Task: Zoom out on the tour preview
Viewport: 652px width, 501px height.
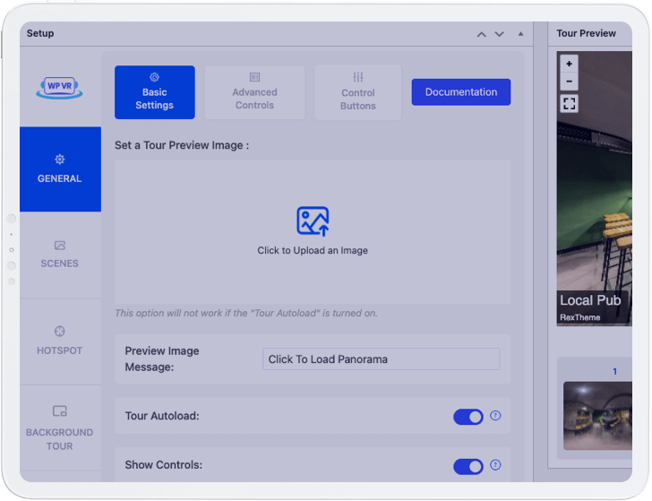Action: tap(569, 82)
